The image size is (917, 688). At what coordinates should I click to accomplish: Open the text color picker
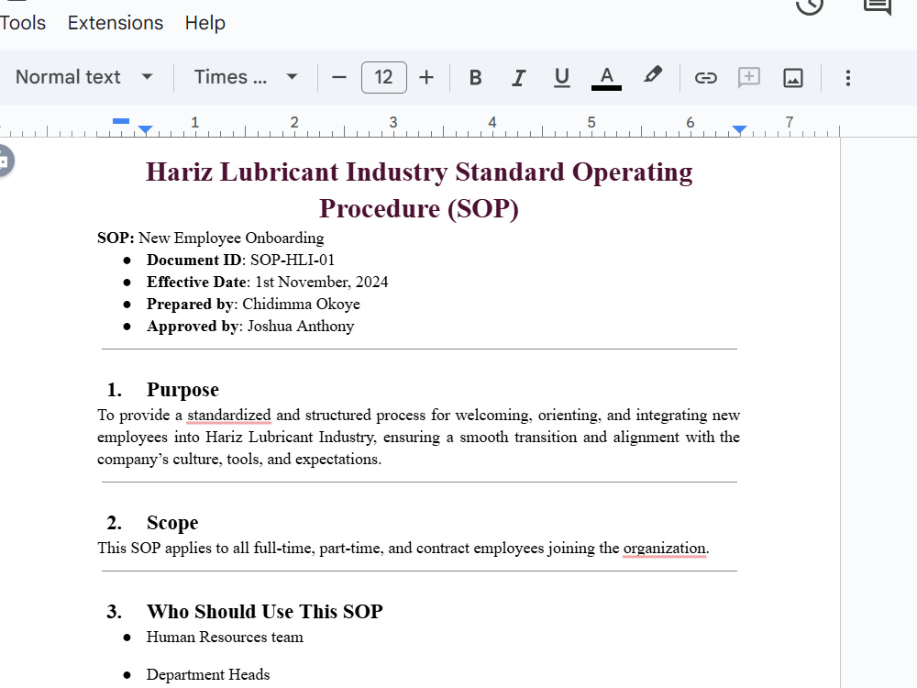point(606,77)
